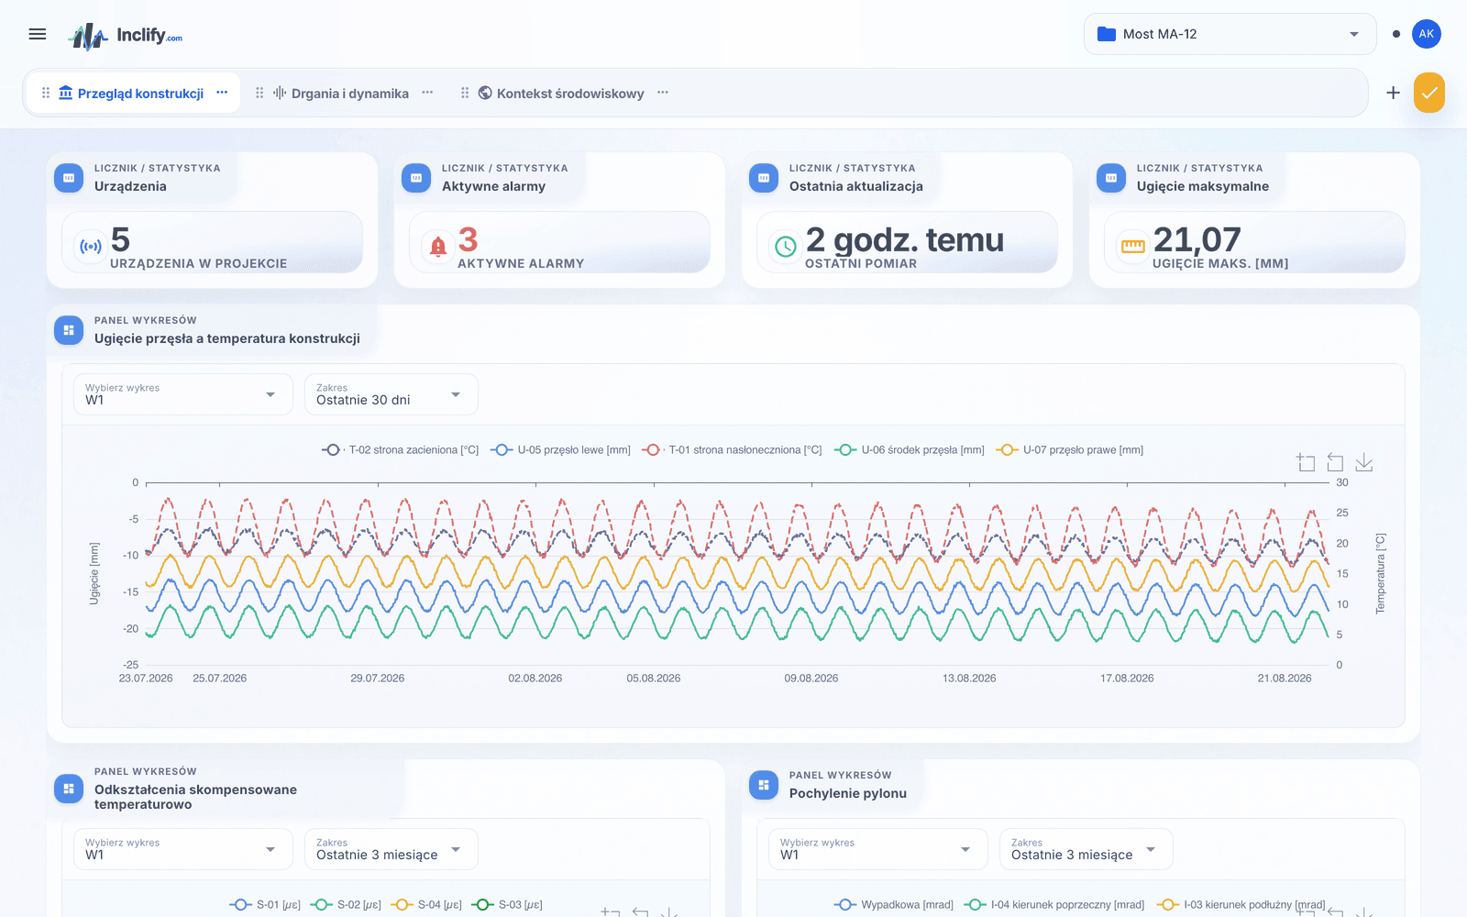This screenshot has height=917, width=1467.
Task: Click the green clock icon
Action: [x=786, y=246]
